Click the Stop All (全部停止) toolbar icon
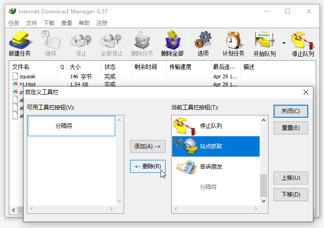Viewport: 324px width, 228px height. (111, 40)
